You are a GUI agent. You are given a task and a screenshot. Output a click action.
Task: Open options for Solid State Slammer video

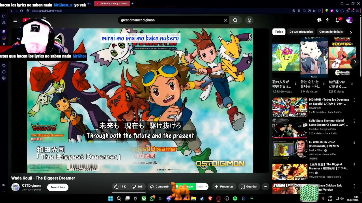(x=354, y=121)
